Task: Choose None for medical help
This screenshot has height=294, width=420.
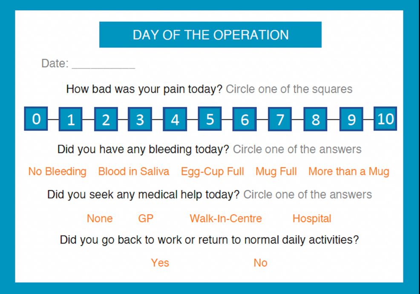Action: [x=100, y=219]
